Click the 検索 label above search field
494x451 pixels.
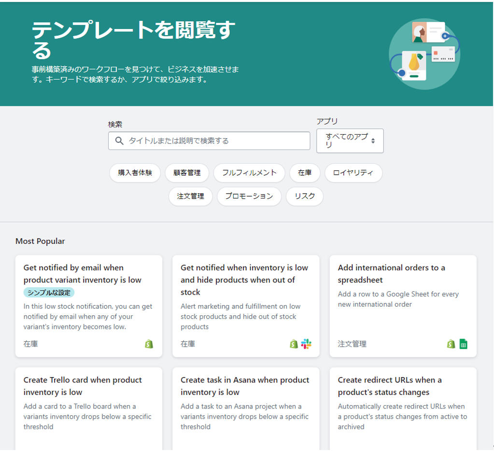coord(115,125)
